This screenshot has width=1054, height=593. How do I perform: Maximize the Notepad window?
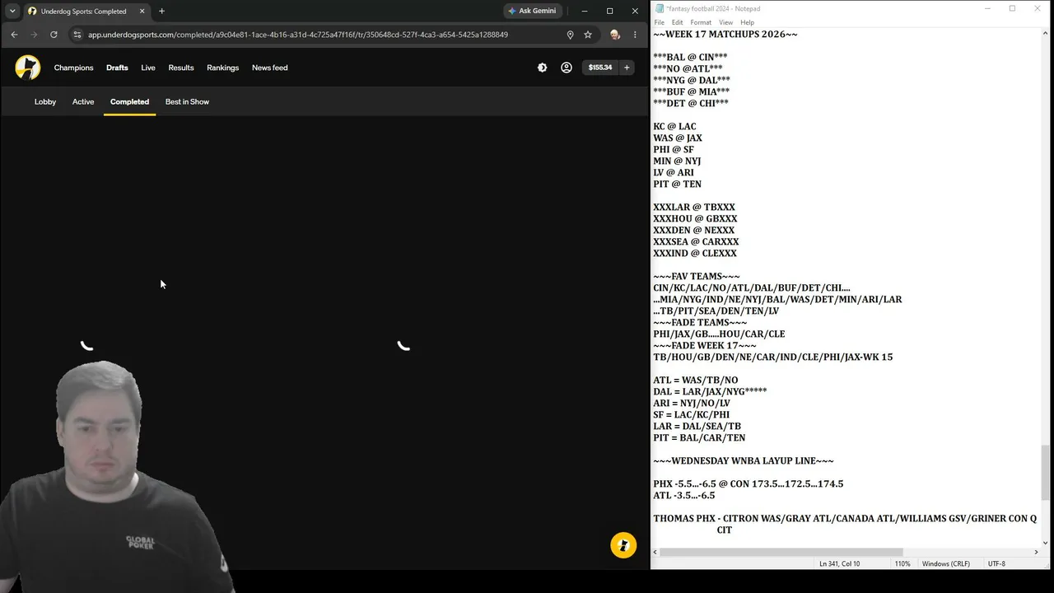click(1012, 8)
